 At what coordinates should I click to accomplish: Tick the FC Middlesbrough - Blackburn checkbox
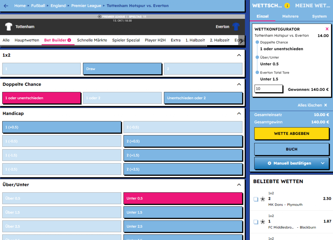pyautogui.click(x=256, y=222)
